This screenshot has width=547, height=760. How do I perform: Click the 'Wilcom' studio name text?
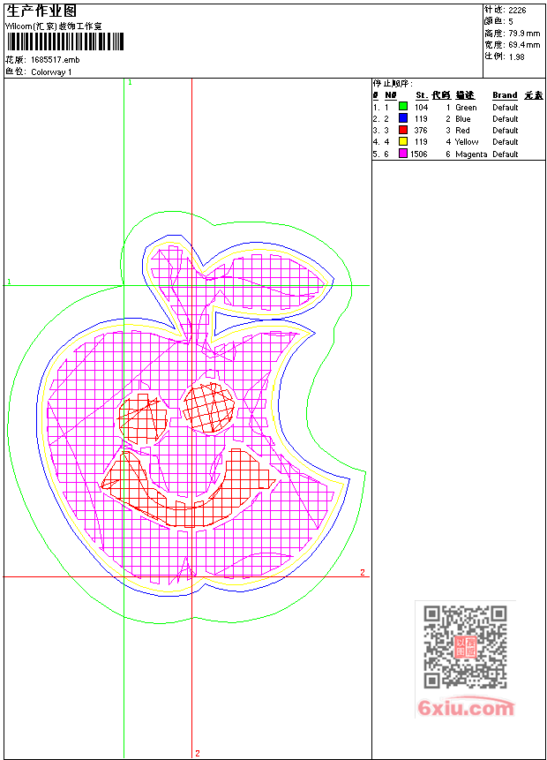tap(54, 26)
